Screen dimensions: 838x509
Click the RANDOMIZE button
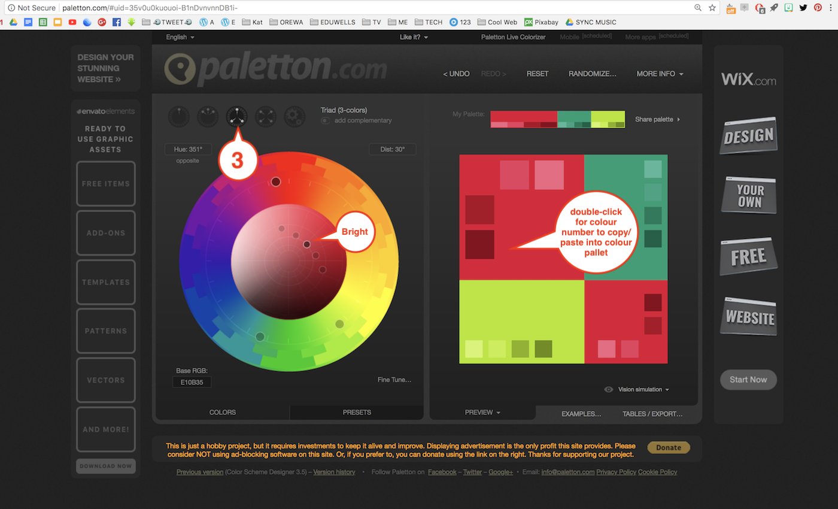(x=592, y=74)
